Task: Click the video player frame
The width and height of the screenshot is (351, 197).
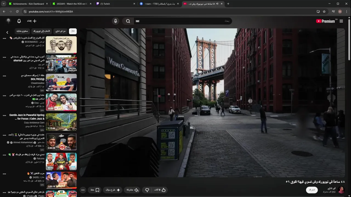Action: coord(212,103)
